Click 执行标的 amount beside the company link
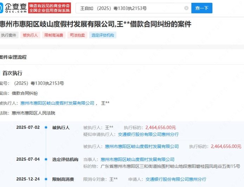Image resolution: width=244 pixels, height=187 pixels. 226,146
